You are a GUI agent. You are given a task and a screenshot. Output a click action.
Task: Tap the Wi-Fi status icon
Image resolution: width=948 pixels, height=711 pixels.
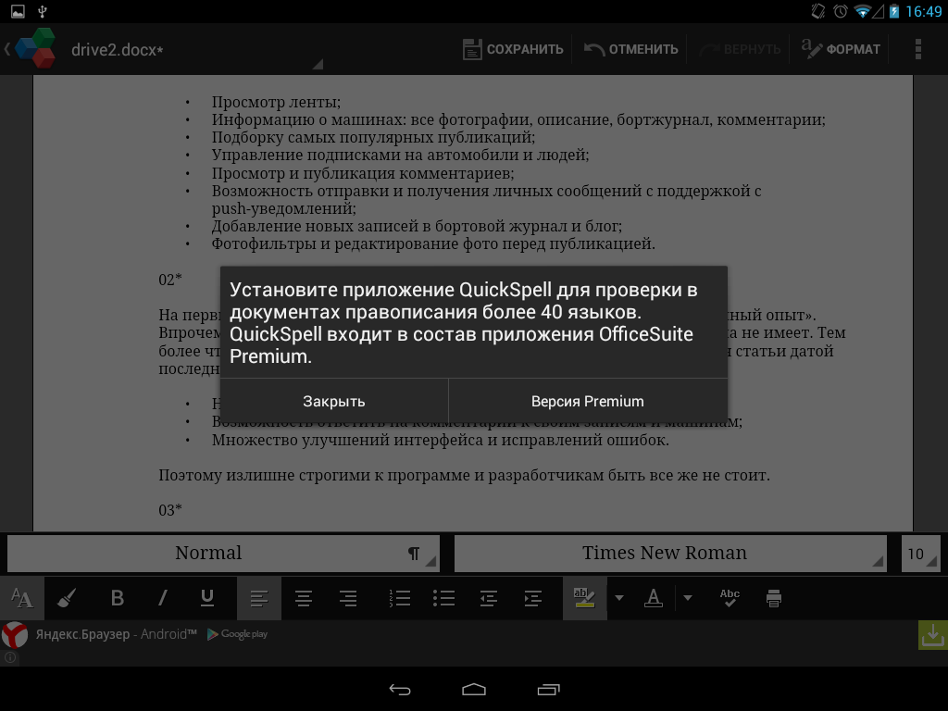(x=862, y=11)
